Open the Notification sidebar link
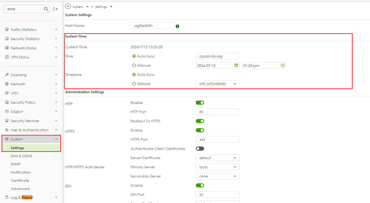The height and width of the screenshot is (203, 370). [x=21, y=172]
